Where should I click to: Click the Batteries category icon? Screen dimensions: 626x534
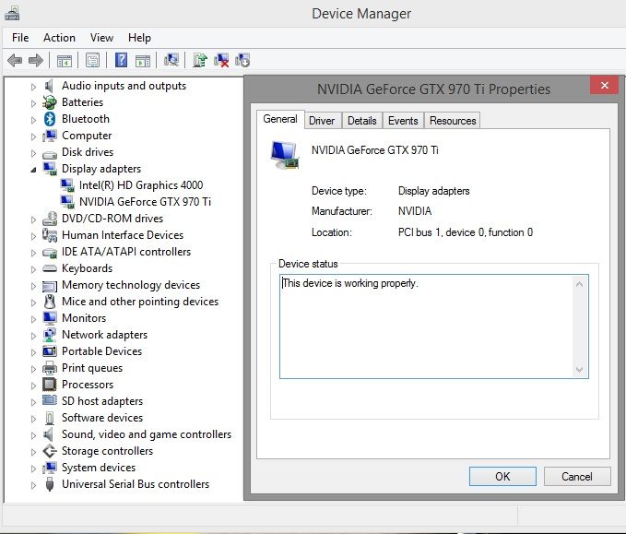click(x=50, y=102)
